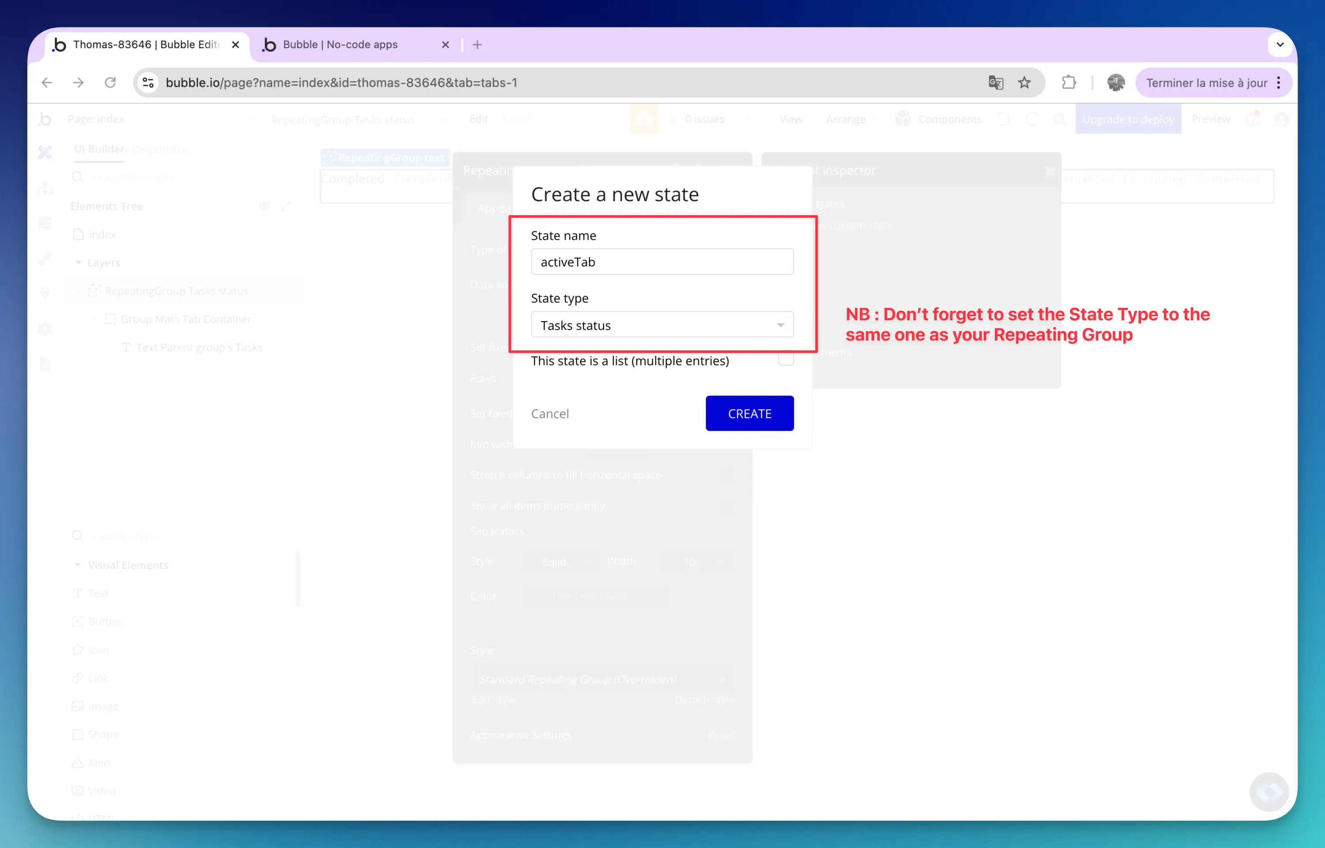Click the Elements Tree expand arrows icon
1325x848 pixels.
point(285,206)
